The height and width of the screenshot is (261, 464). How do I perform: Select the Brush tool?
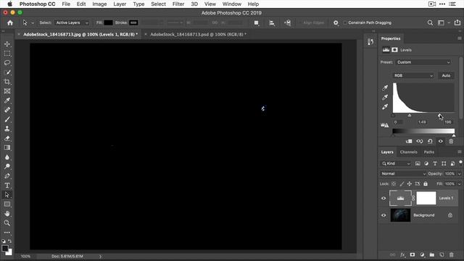[7, 119]
